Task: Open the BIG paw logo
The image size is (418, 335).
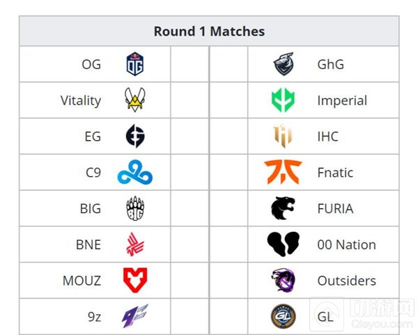Action: click(x=134, y=208)
